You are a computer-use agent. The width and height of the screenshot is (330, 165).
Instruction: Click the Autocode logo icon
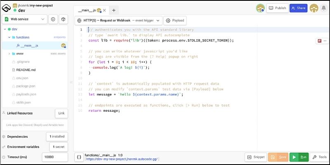point(6,8)
